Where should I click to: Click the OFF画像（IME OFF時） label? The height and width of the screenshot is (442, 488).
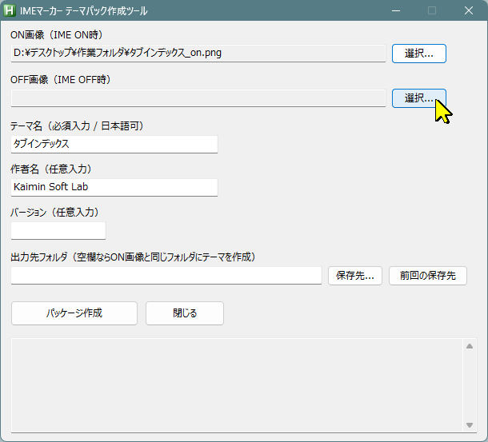pos(60,80)
